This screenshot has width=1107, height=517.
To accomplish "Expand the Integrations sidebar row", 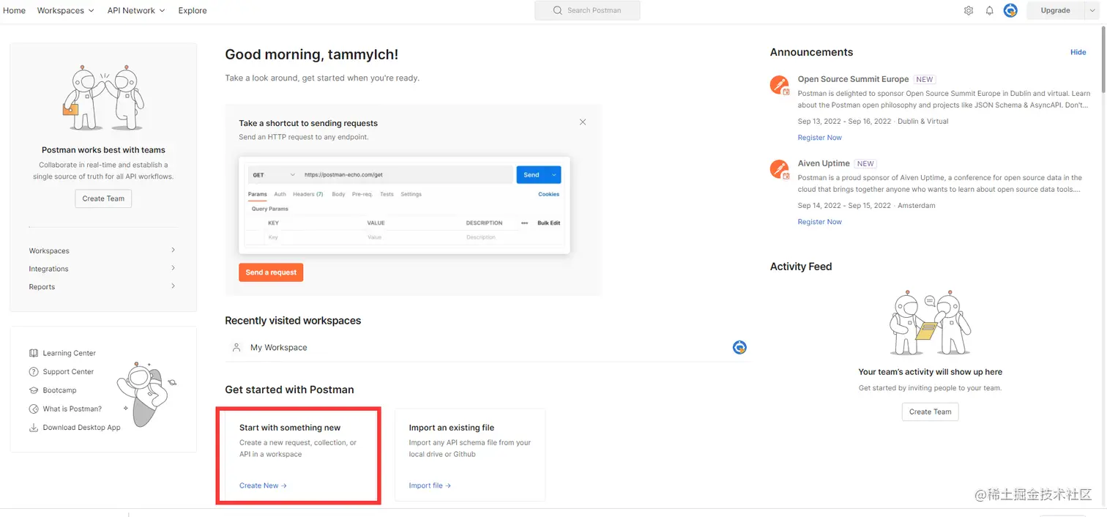I will click(102, 269).
